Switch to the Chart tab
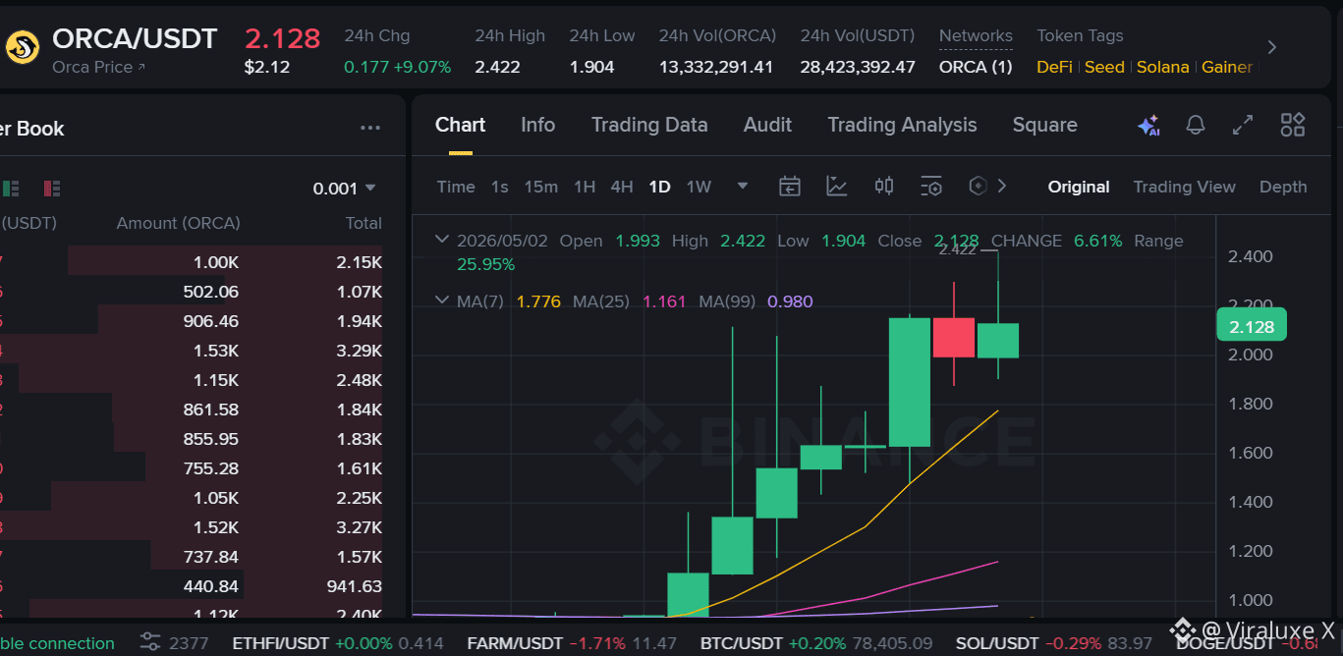 [x=460, y=125]
